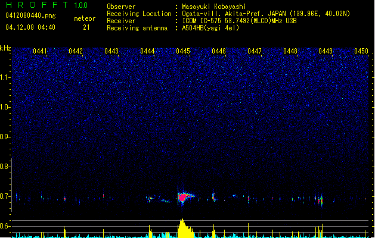Click the HROFFT 1.0.0 title text
375x238 pixels.
47,5
